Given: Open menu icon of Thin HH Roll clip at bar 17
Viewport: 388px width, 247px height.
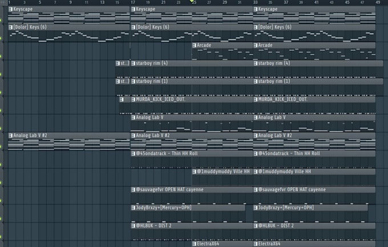Looking at the screenshot, I should click(133, 154).
